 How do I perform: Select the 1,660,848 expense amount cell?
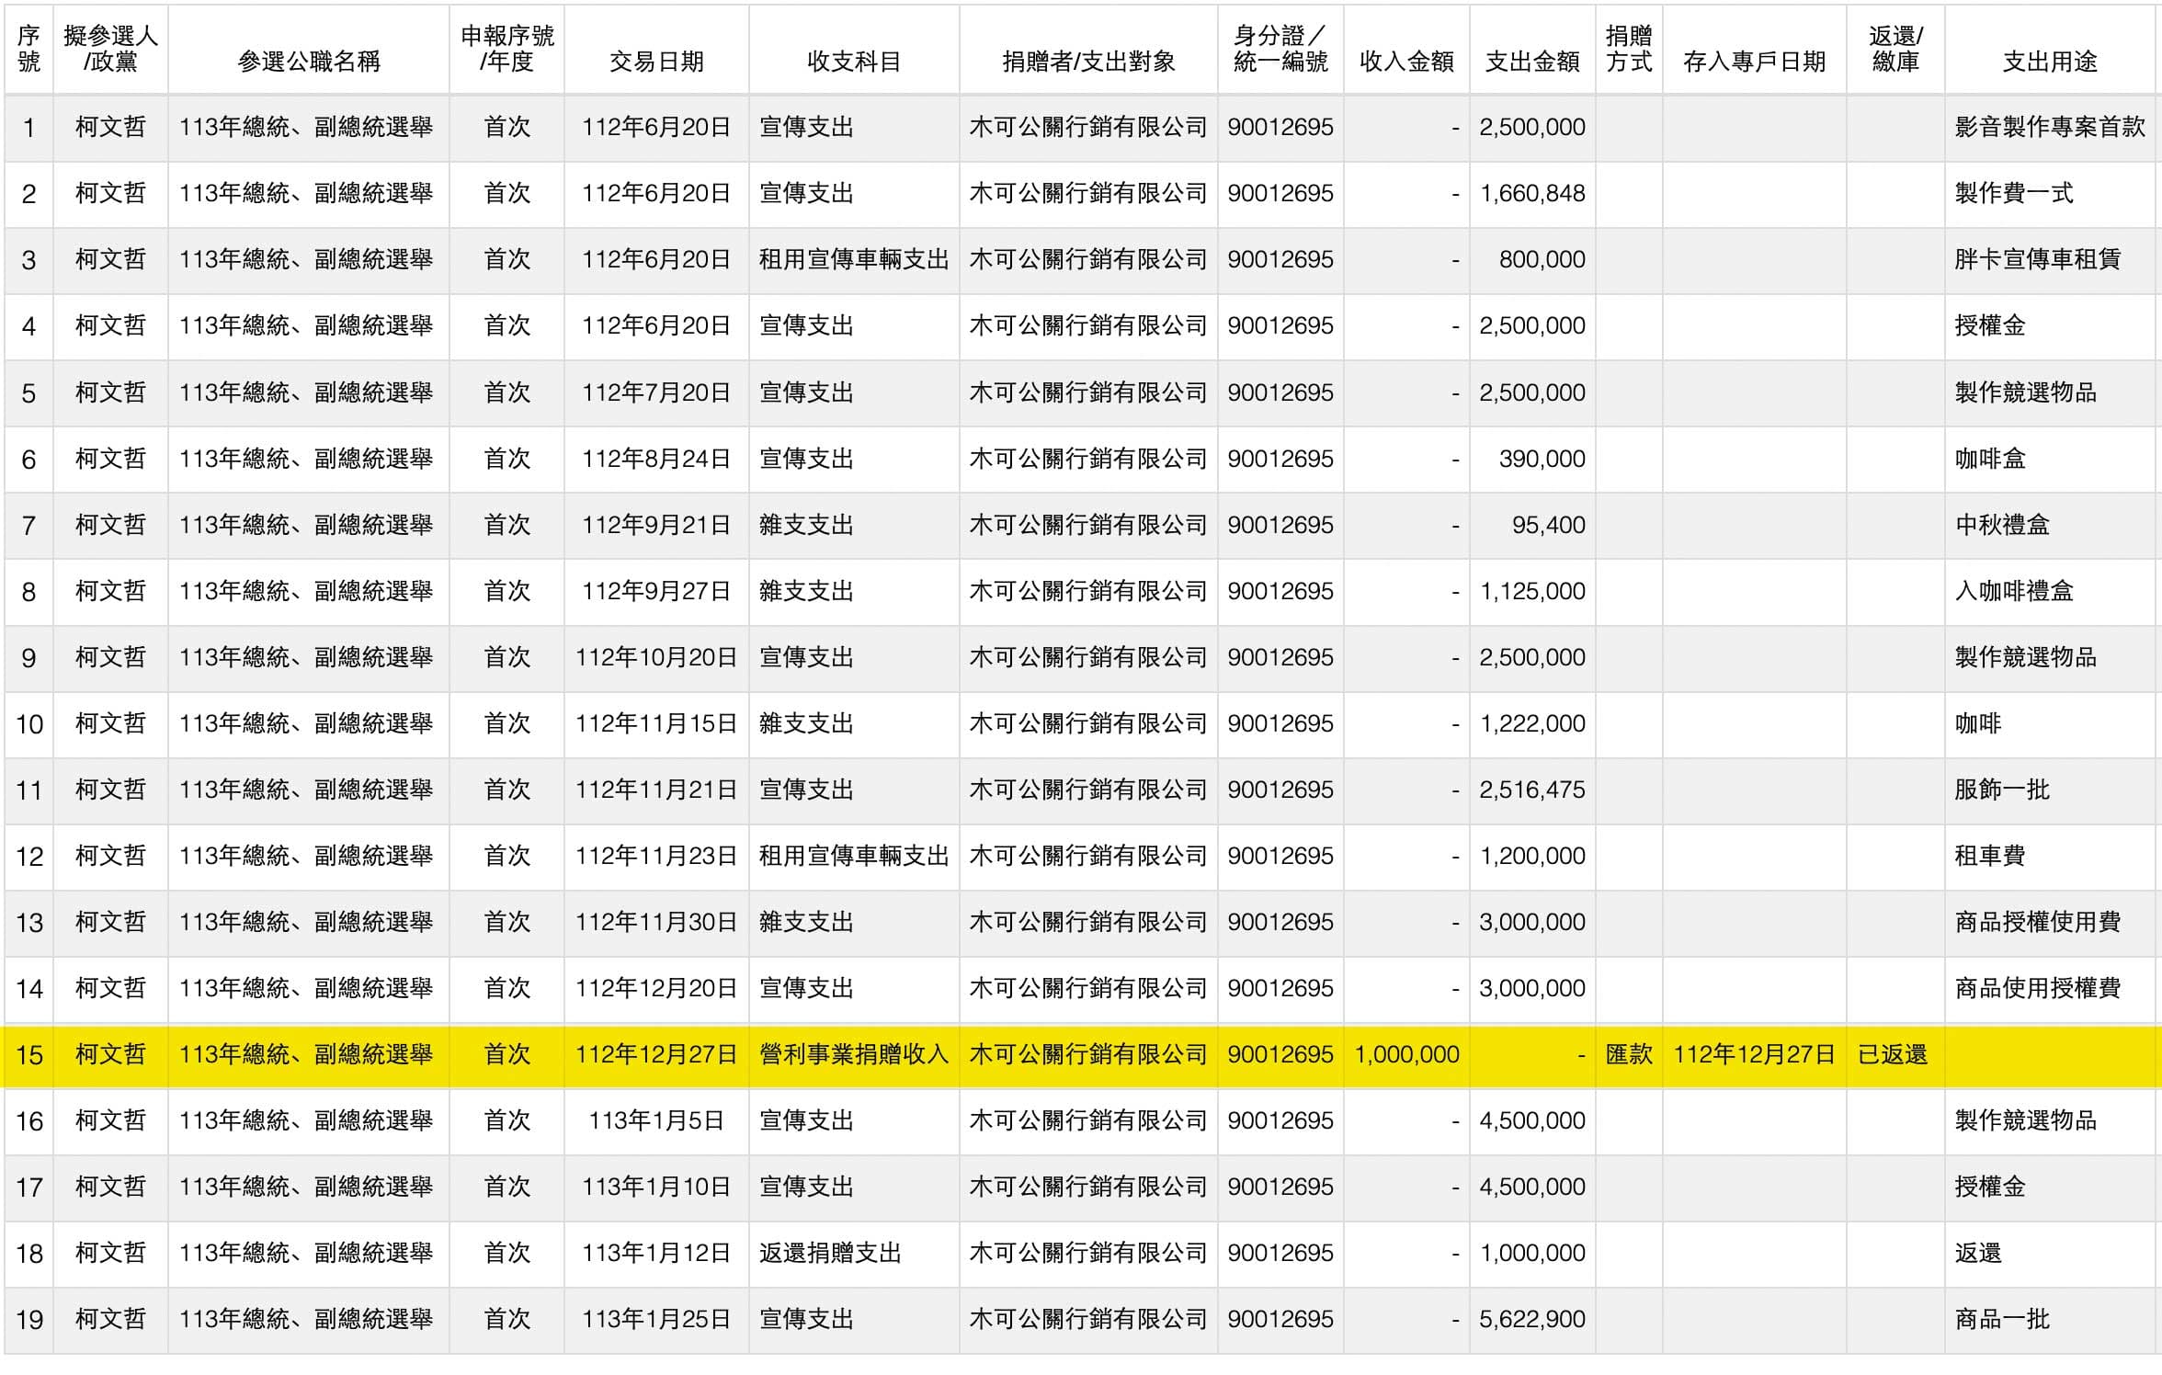[1532, 193]
